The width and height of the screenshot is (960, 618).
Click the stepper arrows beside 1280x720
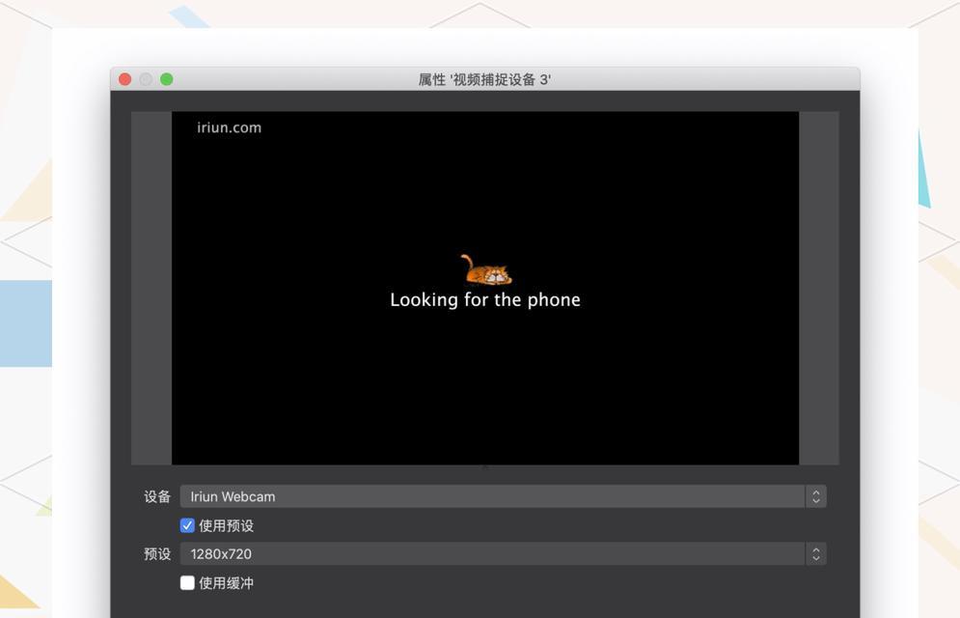click(815, 553)
